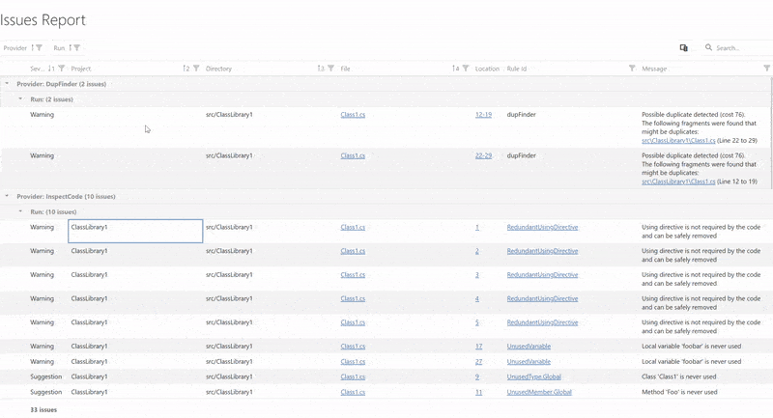Image resolution: width=773 pixels, height=418 pixels.
Task: Click filter icon on Run group chip
Action: coord(77,47)
